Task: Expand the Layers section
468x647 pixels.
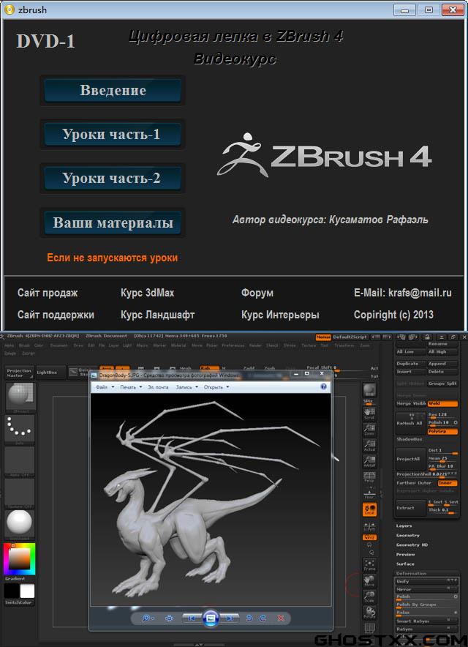Action: 404,526
